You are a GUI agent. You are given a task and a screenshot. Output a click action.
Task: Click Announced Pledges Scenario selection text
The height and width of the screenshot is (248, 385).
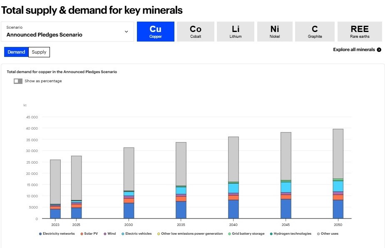[44, 35]
